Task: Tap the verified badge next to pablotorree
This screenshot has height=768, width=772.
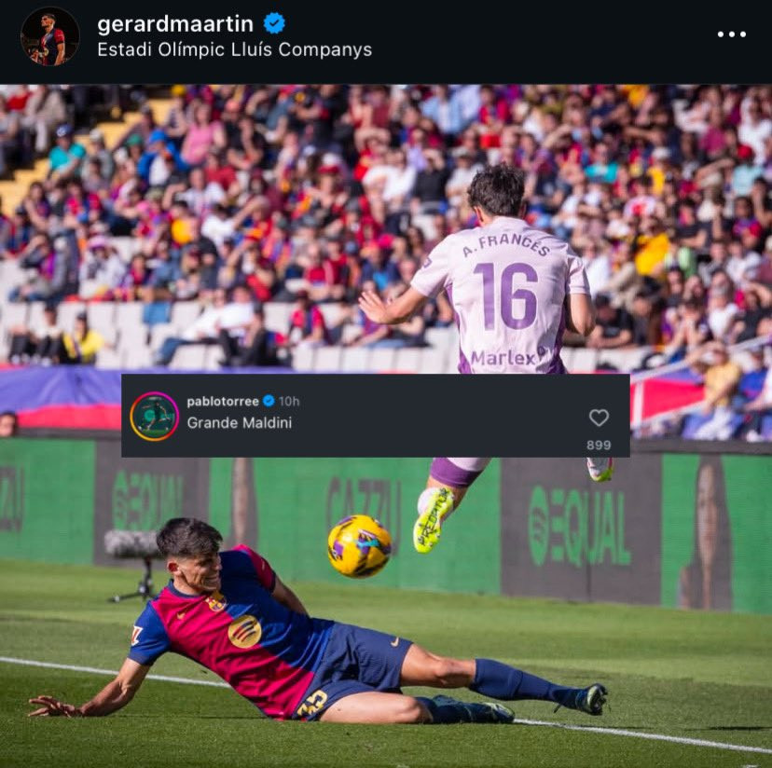Action: 269,401
